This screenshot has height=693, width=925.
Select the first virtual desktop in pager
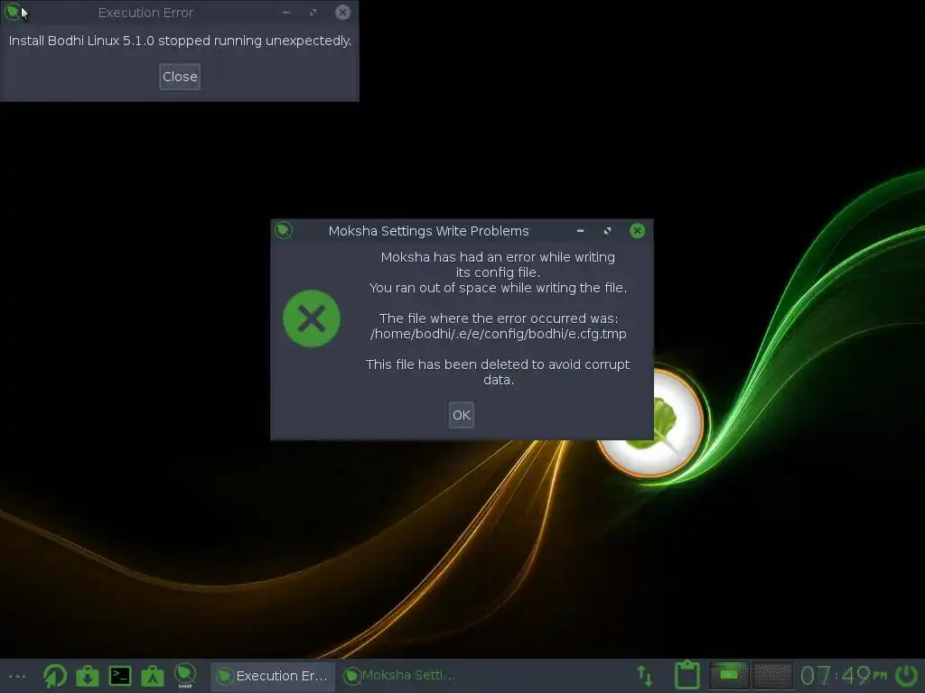tap(729, 675)
